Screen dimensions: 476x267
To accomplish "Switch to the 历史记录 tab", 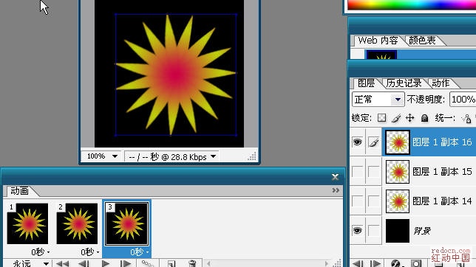I will click(x=404, y=83).
